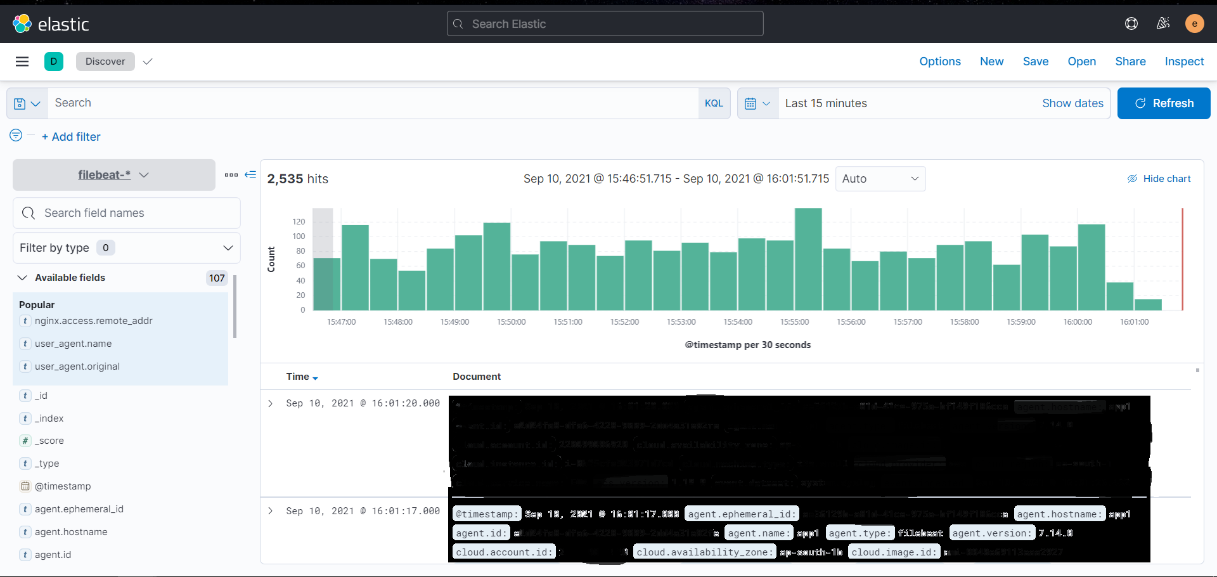Switch to the Discover breadcrumb tab

[x=105, y=61]
